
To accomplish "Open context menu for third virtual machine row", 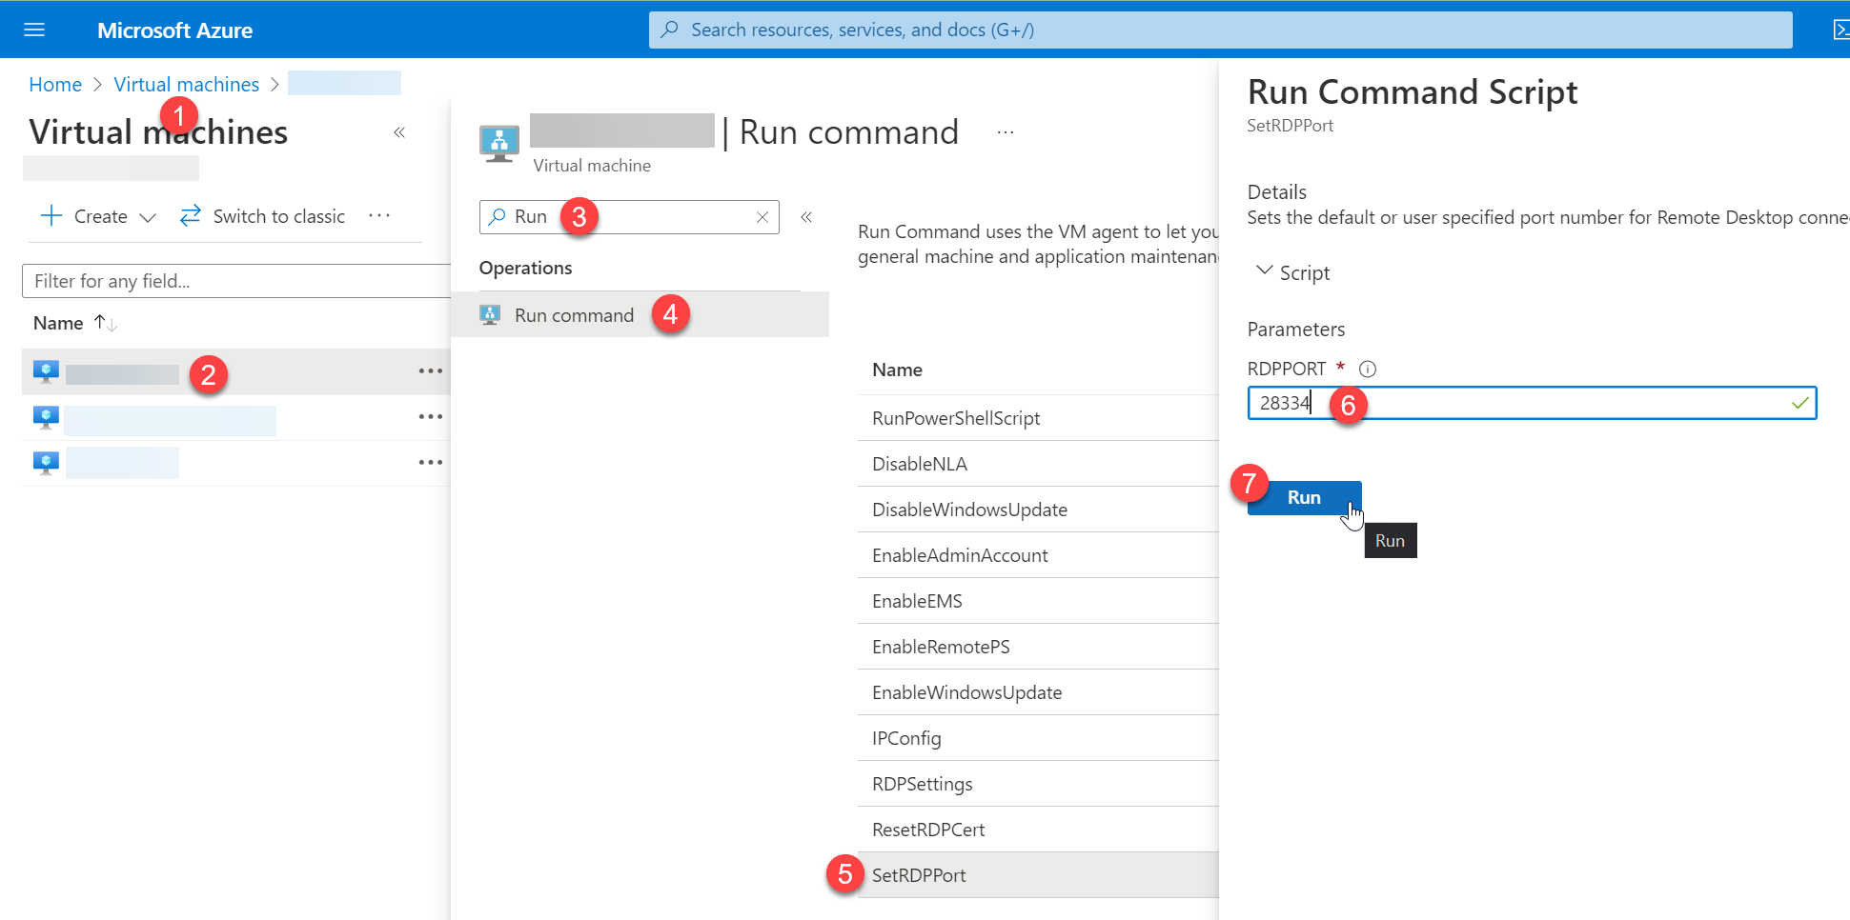I will (x=431, y=463).
